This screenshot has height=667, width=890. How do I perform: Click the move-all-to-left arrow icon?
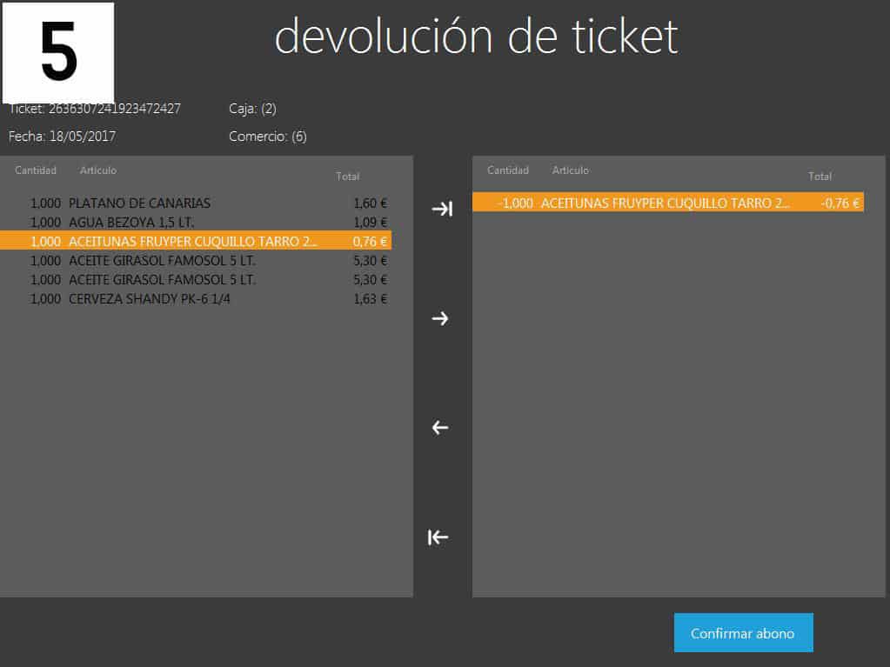[x=438, y=537]
